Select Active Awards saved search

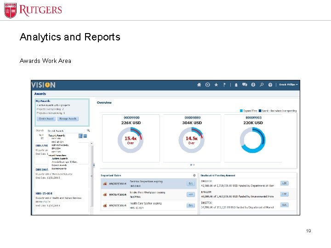[x=60, y=158]
